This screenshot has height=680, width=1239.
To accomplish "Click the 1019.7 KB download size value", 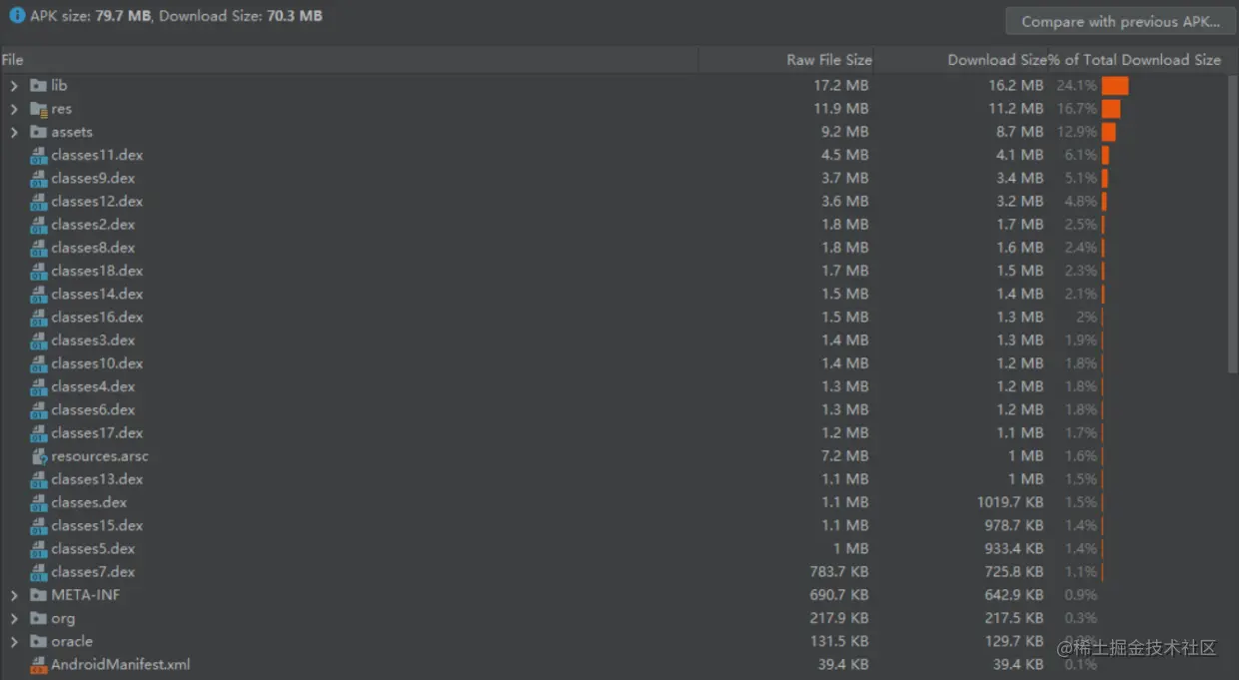I will point(1010,502).
